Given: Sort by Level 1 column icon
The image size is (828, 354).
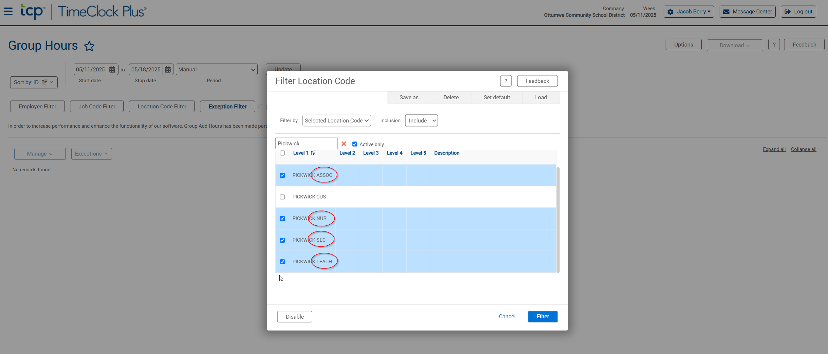Looking at the screenshot, I should tap(313, 153).
